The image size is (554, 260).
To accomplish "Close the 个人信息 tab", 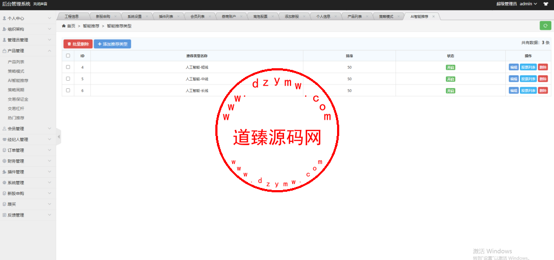I will (x=334, y=17).
